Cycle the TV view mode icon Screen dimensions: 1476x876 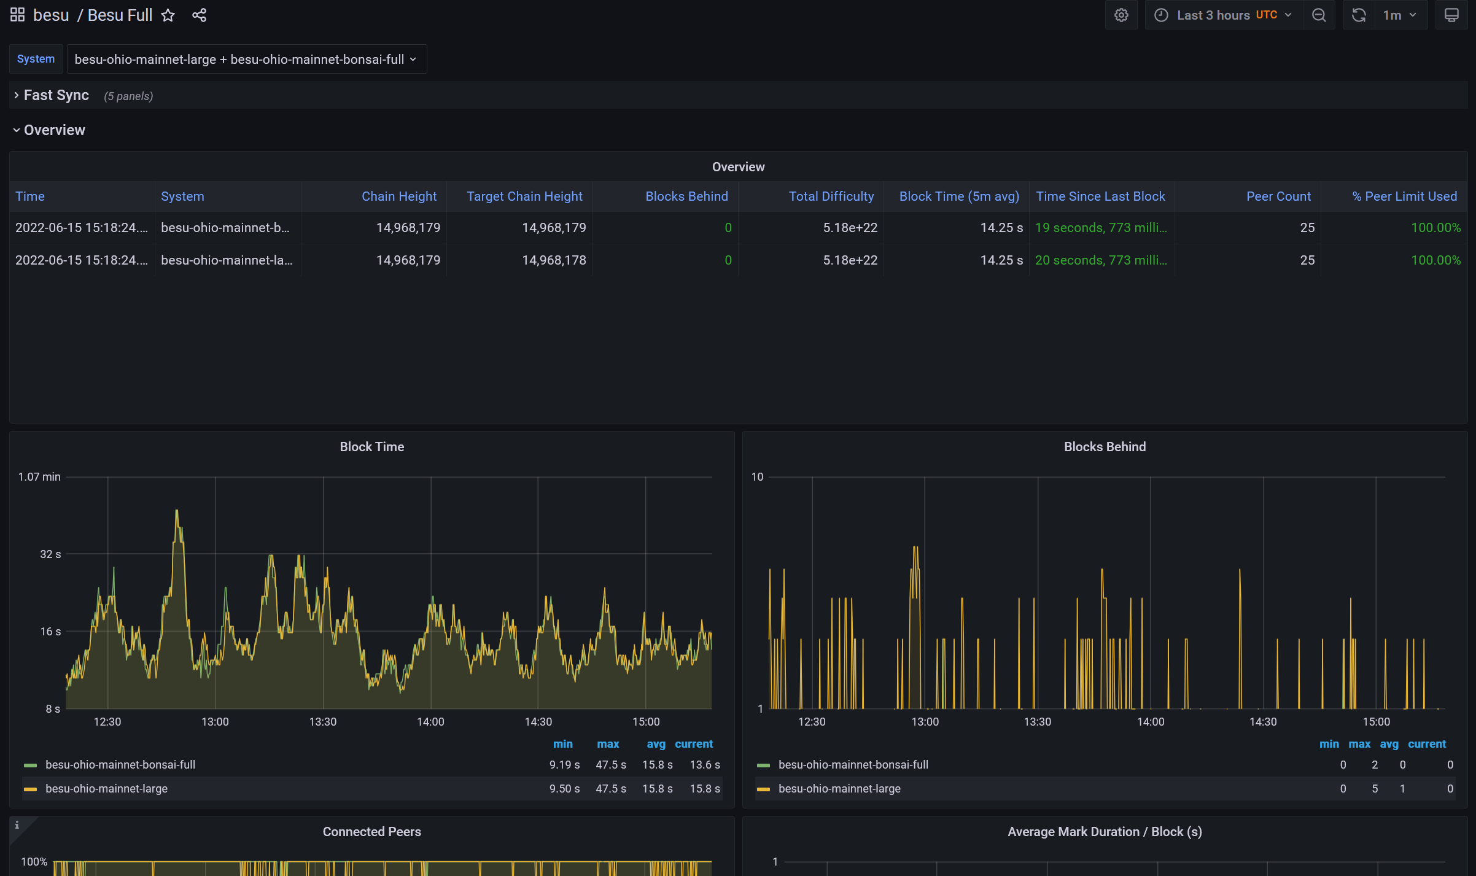[1451, 15]
